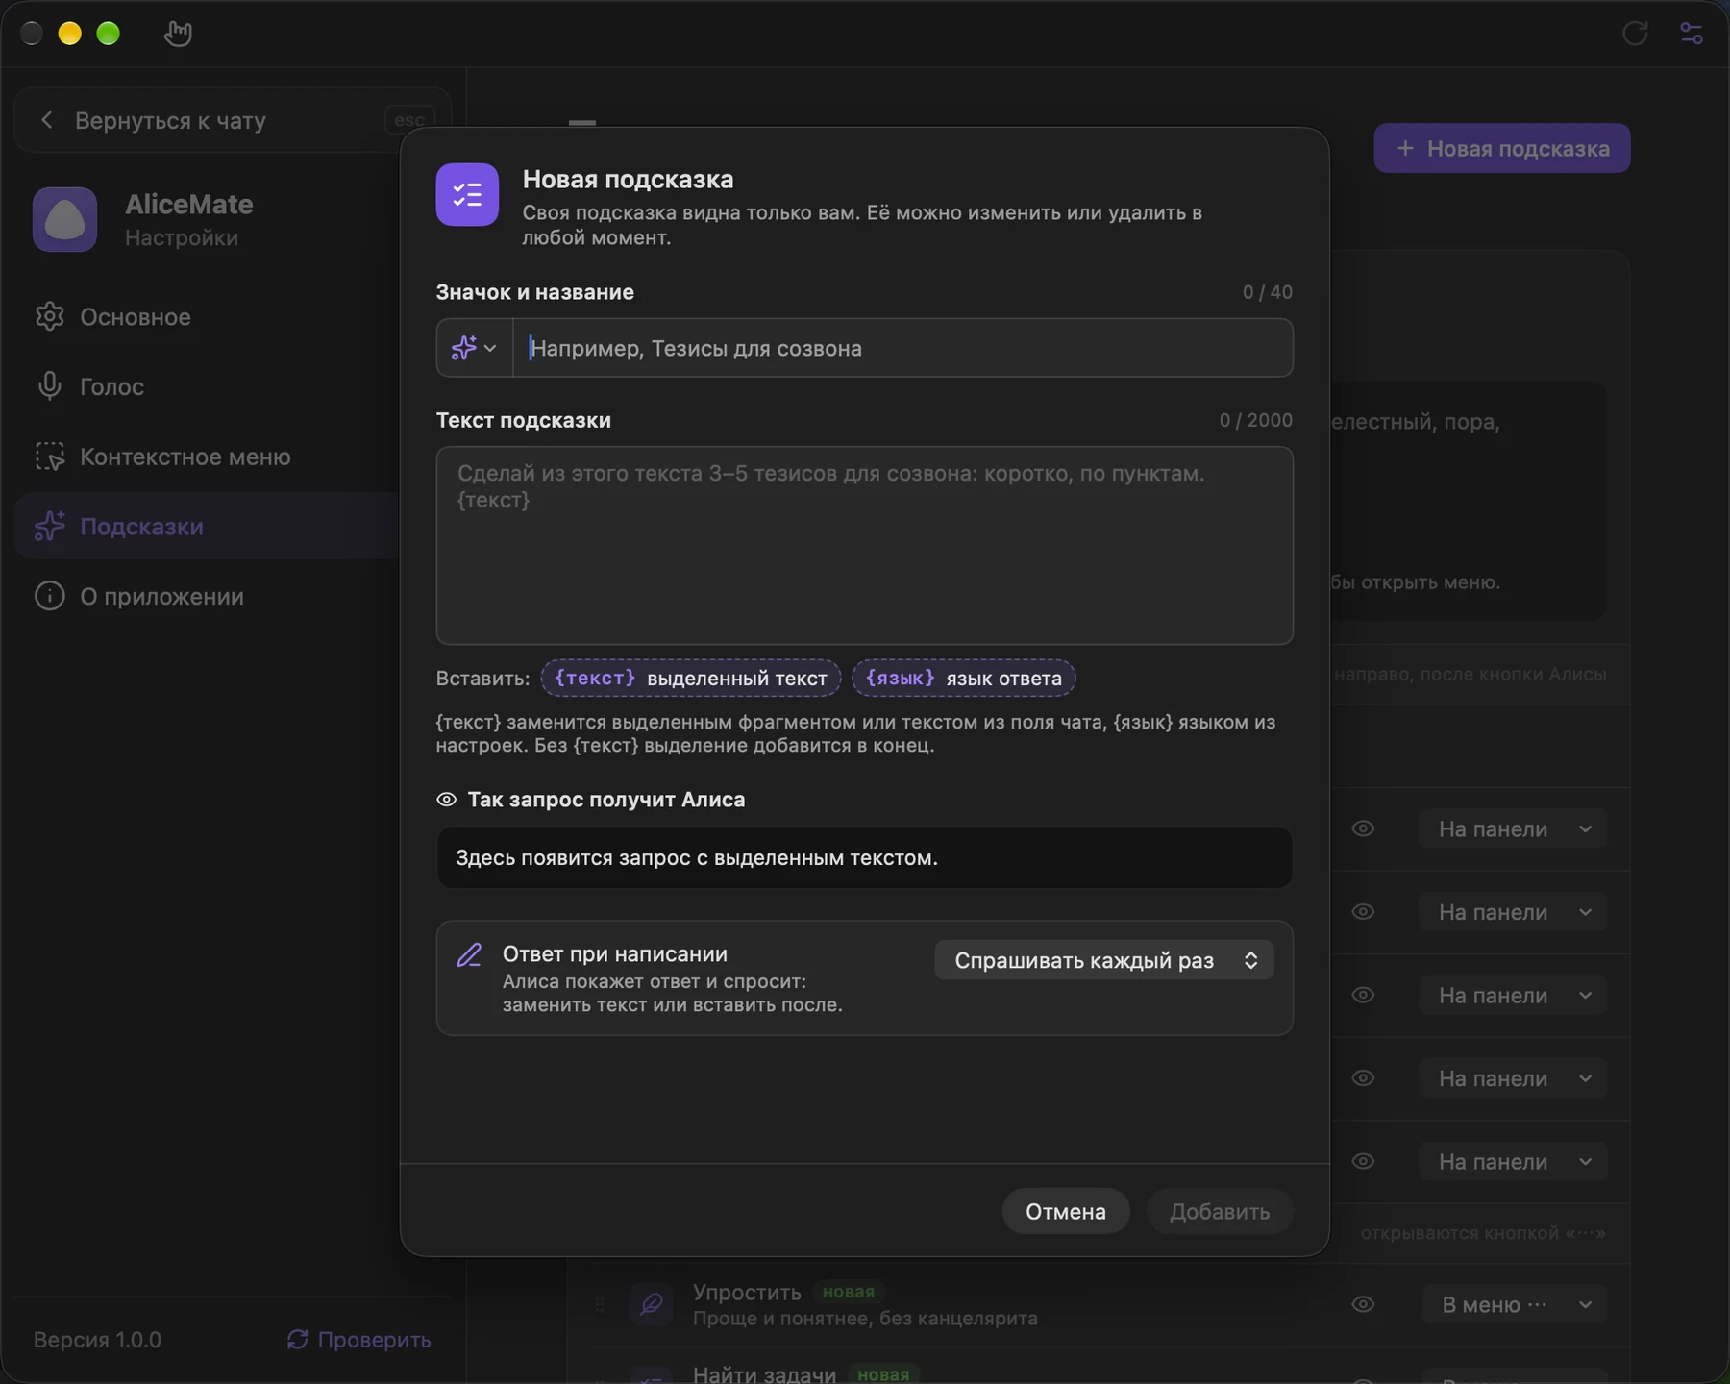Image resolution: width=1730 pixels, height=1384 pixels.
Task: Click the Здесь появится запрос preview box
Action: coord(864,857)
